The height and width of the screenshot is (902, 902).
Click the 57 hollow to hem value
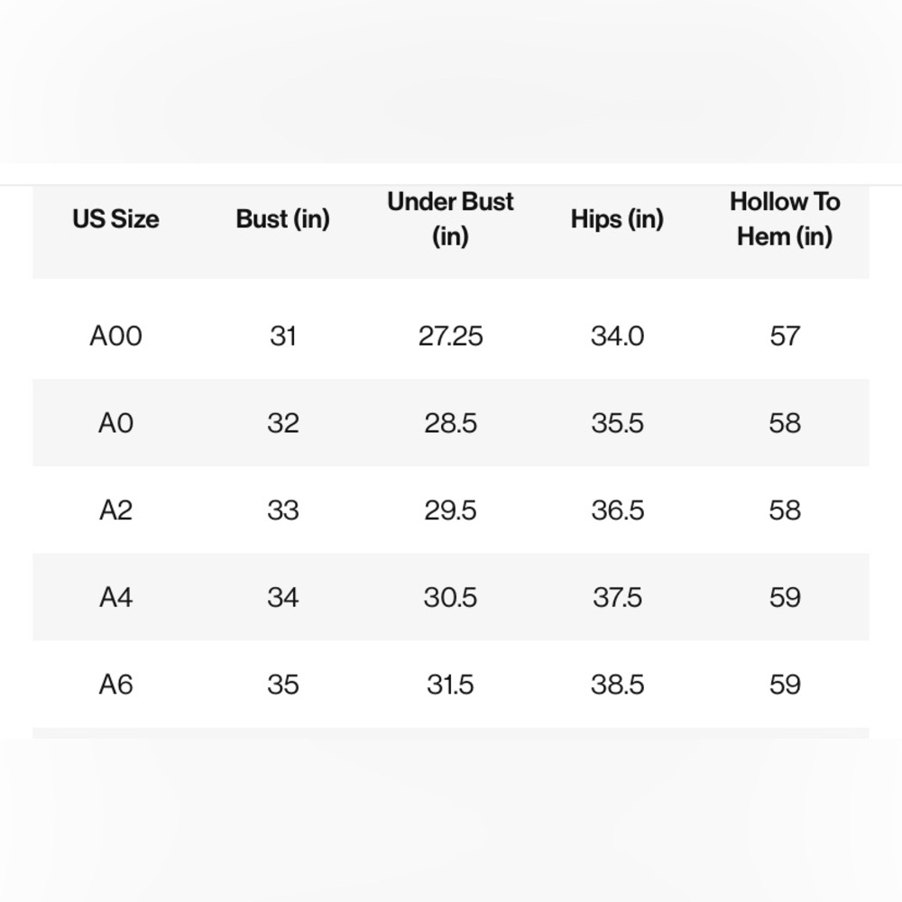[785, 336]
